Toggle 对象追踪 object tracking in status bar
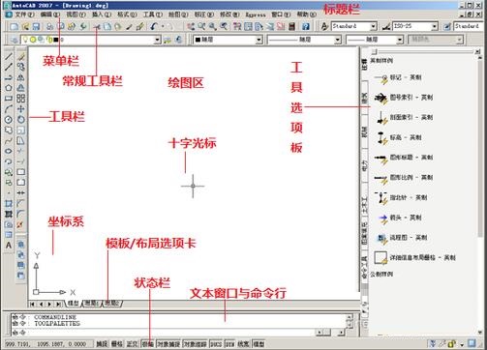 [x=195, y=344]
